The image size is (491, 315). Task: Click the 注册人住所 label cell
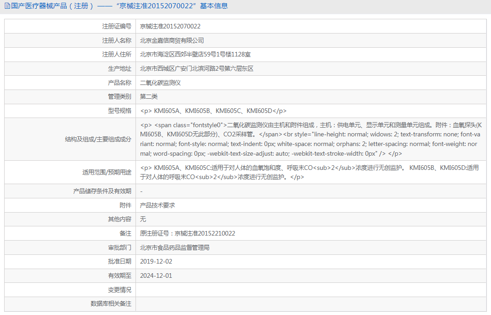(x=70, y=55)
